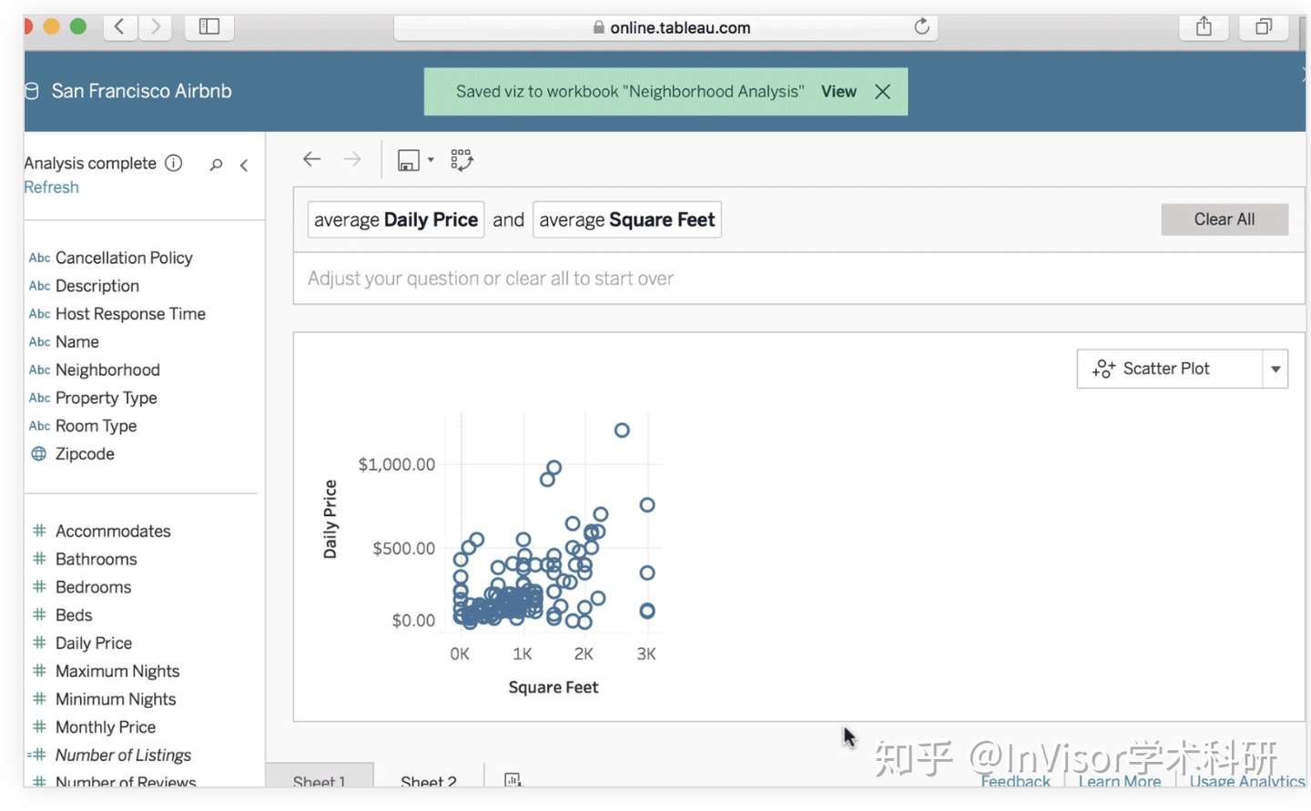
Task: Click the online.tableau.com address bar
Action: 666,27
